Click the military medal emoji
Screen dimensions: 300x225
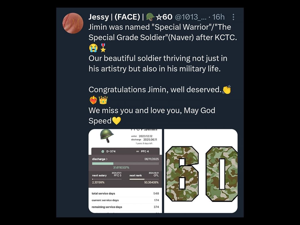tap(102, 48)
